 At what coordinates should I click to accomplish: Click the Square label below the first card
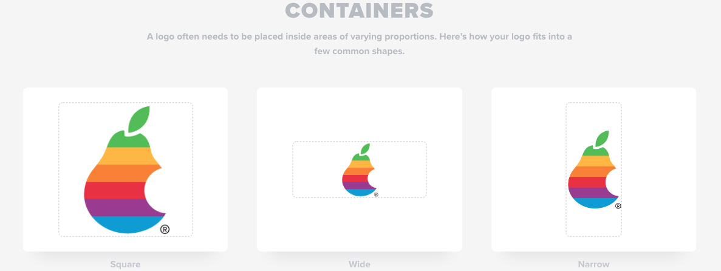(x=125, y=264)
